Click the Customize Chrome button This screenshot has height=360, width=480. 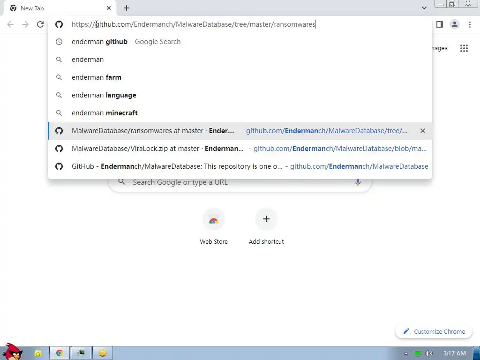coord(434,331)
